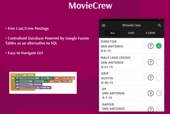Open help icon for GRIP posting
This screenshot has height=114, width=170.
pos(150,78)
